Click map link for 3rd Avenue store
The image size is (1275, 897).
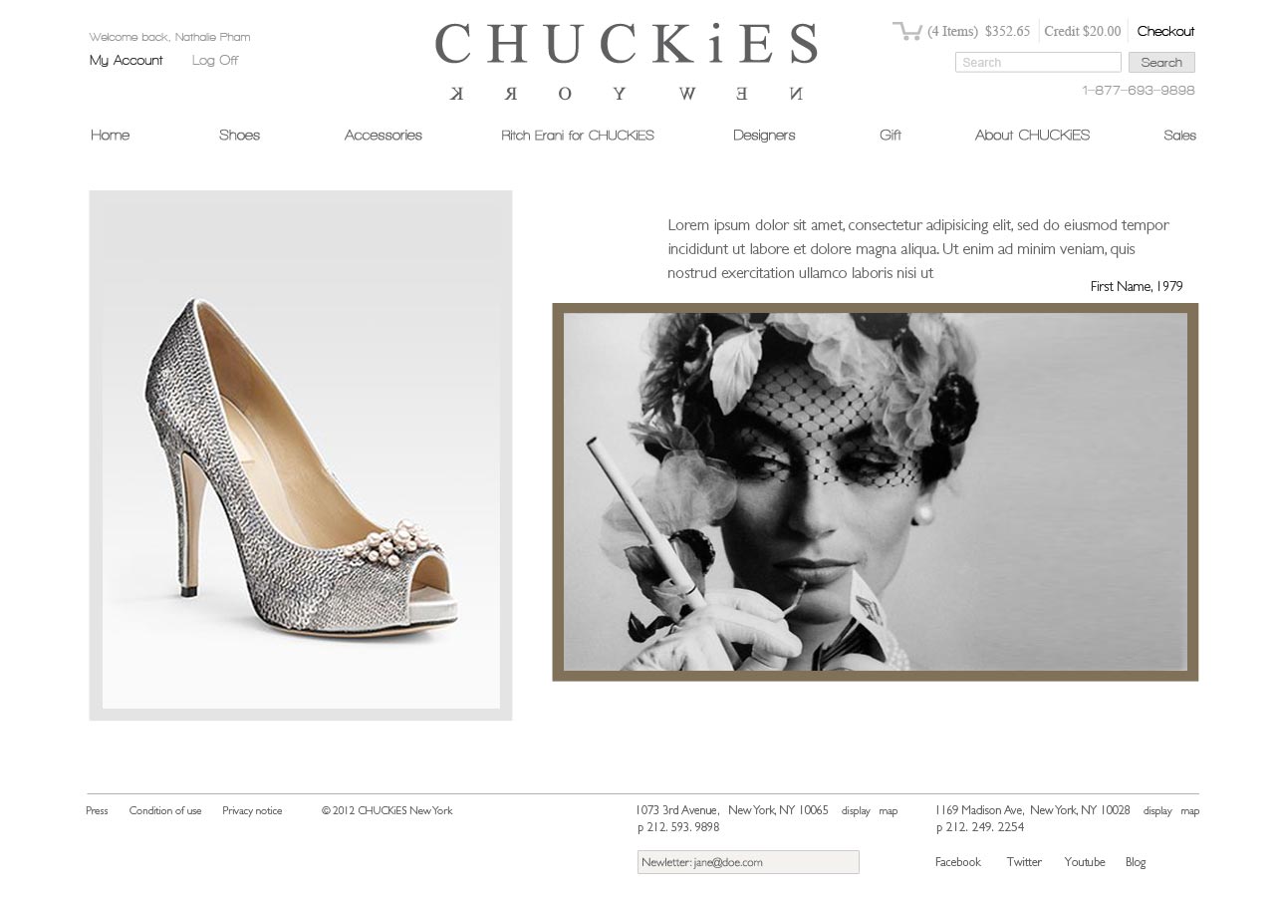point(889,811)
